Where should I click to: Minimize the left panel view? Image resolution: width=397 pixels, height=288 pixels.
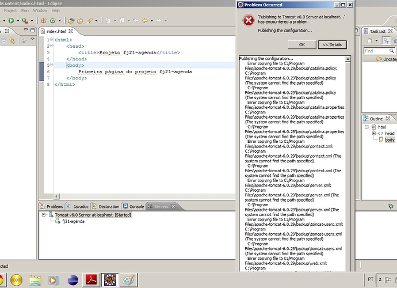pos(25,30)
